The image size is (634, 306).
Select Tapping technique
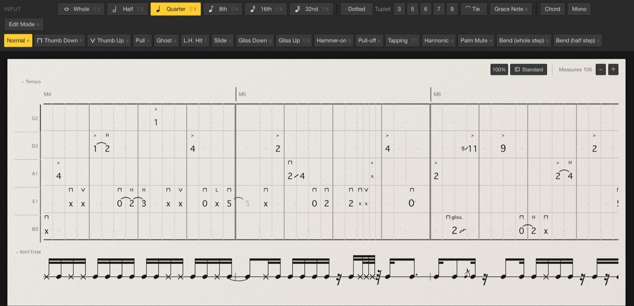coord(403,41)
